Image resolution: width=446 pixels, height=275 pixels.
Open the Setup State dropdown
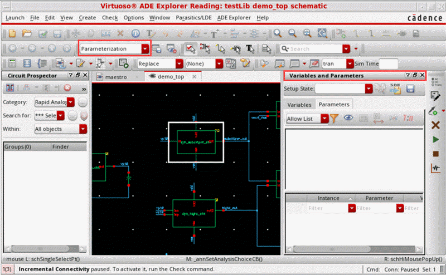coord(369,89)
